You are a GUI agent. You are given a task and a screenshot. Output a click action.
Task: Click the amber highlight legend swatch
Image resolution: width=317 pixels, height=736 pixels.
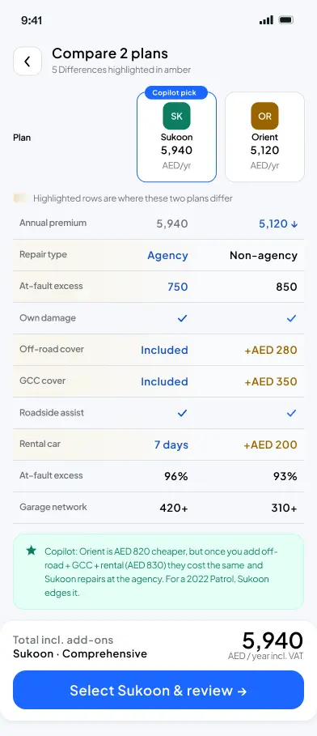pyautogui.click(x=20, y=198)
